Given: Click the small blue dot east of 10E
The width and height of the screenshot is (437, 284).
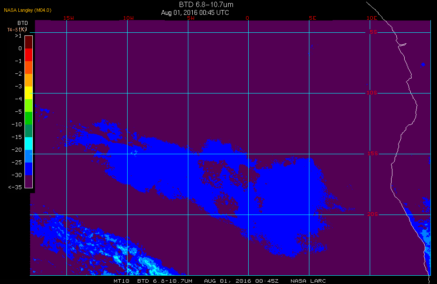Looking at the screenshot, I should [423, 65].
